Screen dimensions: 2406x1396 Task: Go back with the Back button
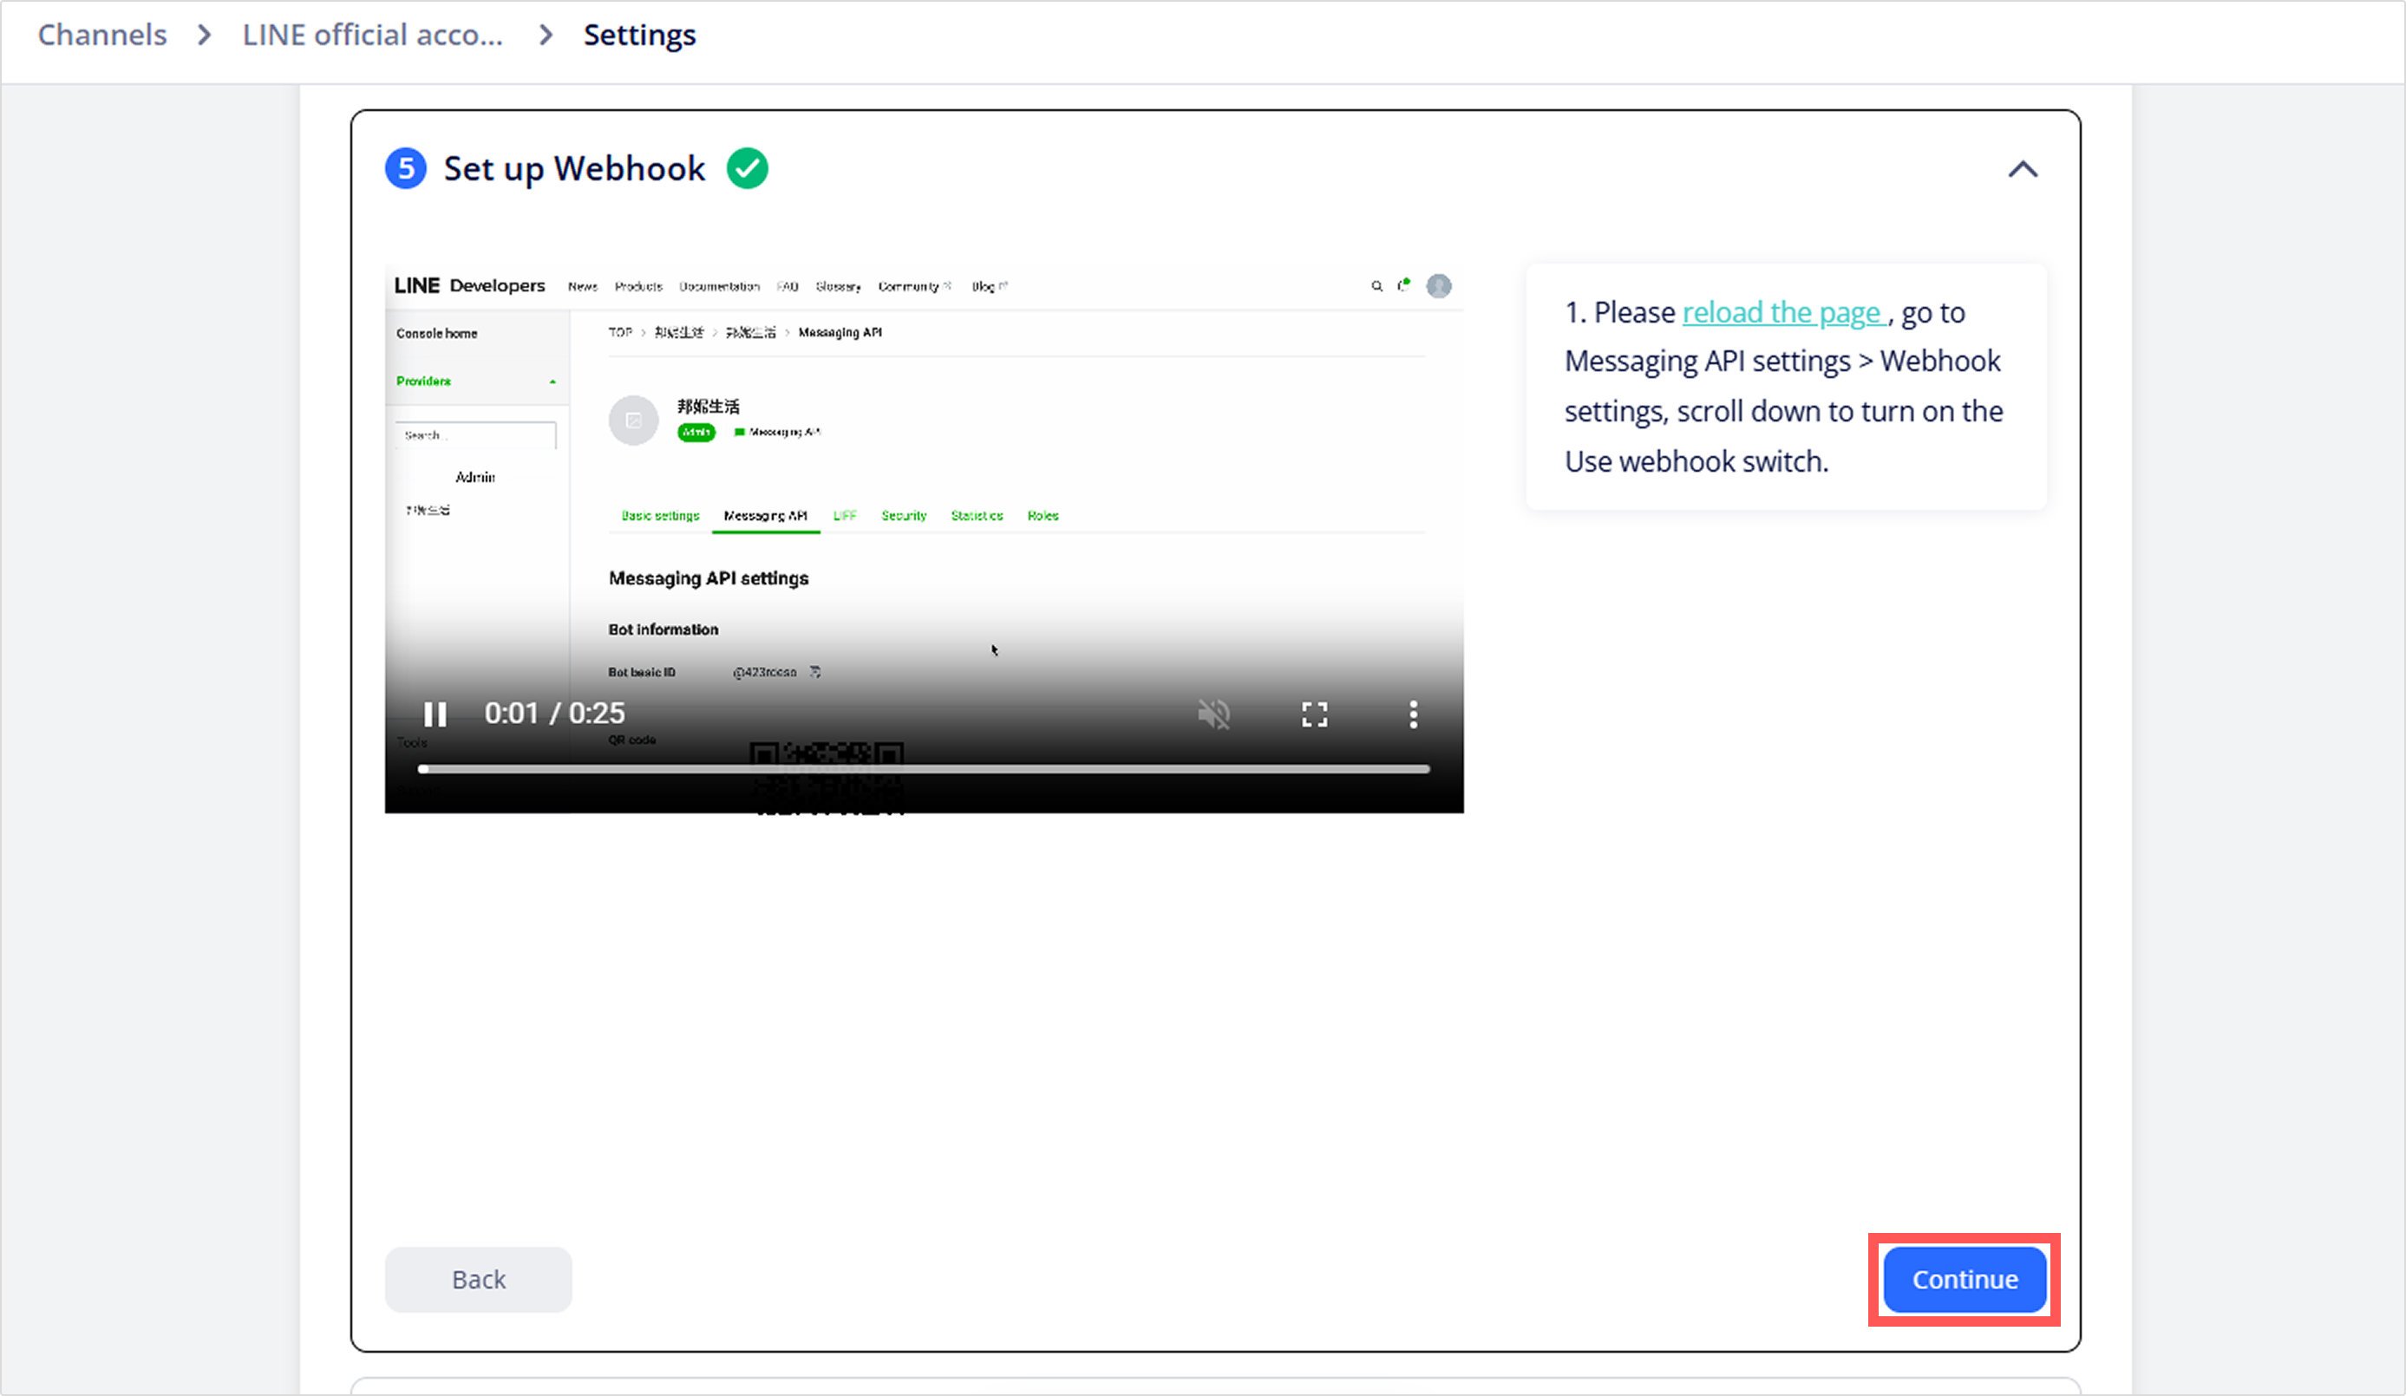point(478,1279)
